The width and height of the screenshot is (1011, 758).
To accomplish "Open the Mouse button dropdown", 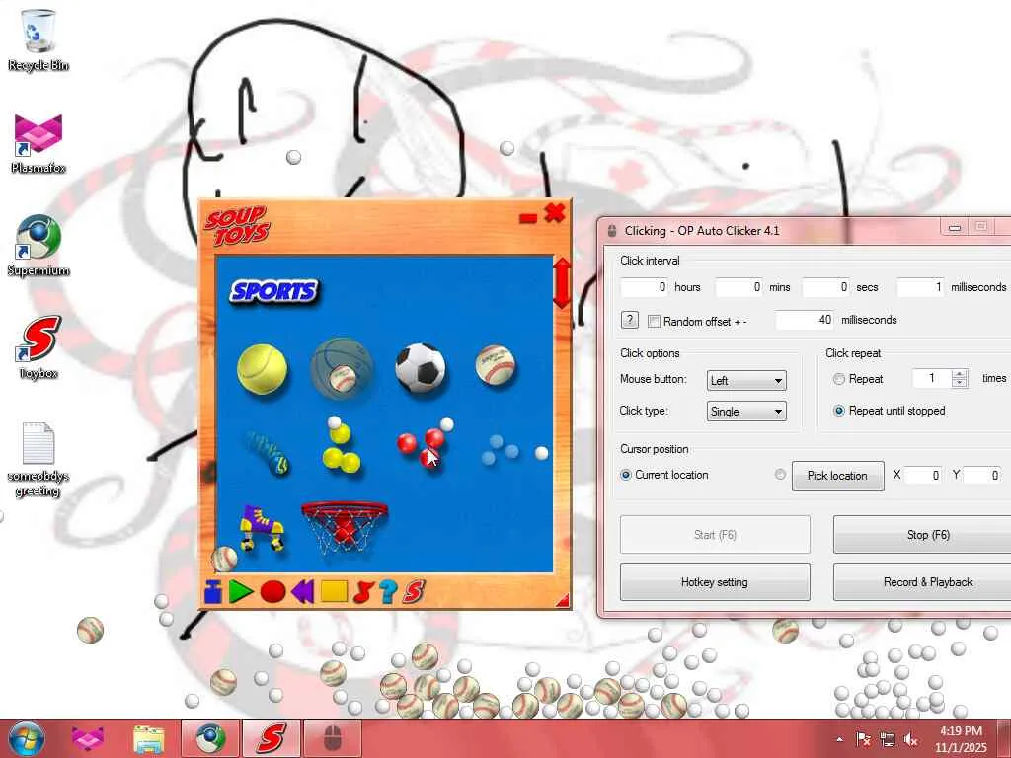I will tap(746, 380).
